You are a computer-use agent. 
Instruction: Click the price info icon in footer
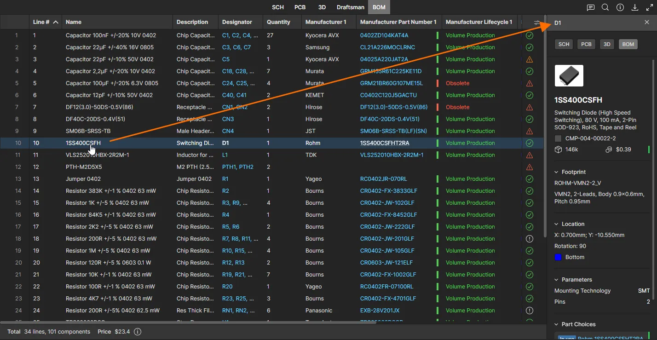[137, 332]
